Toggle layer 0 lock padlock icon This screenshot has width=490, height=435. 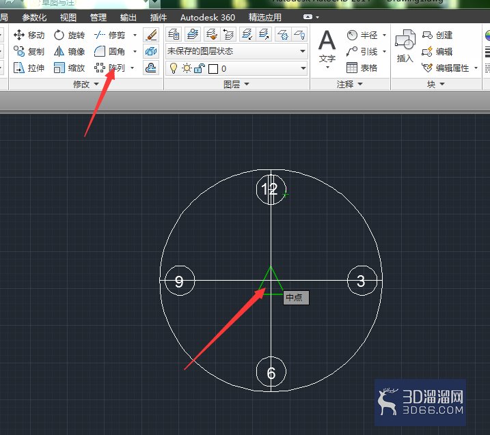coord(200,68)
